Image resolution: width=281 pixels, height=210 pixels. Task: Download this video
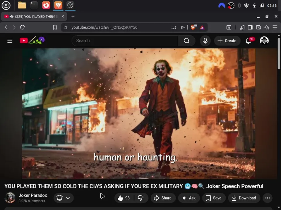pyautogui.click(x=244, y=198)
